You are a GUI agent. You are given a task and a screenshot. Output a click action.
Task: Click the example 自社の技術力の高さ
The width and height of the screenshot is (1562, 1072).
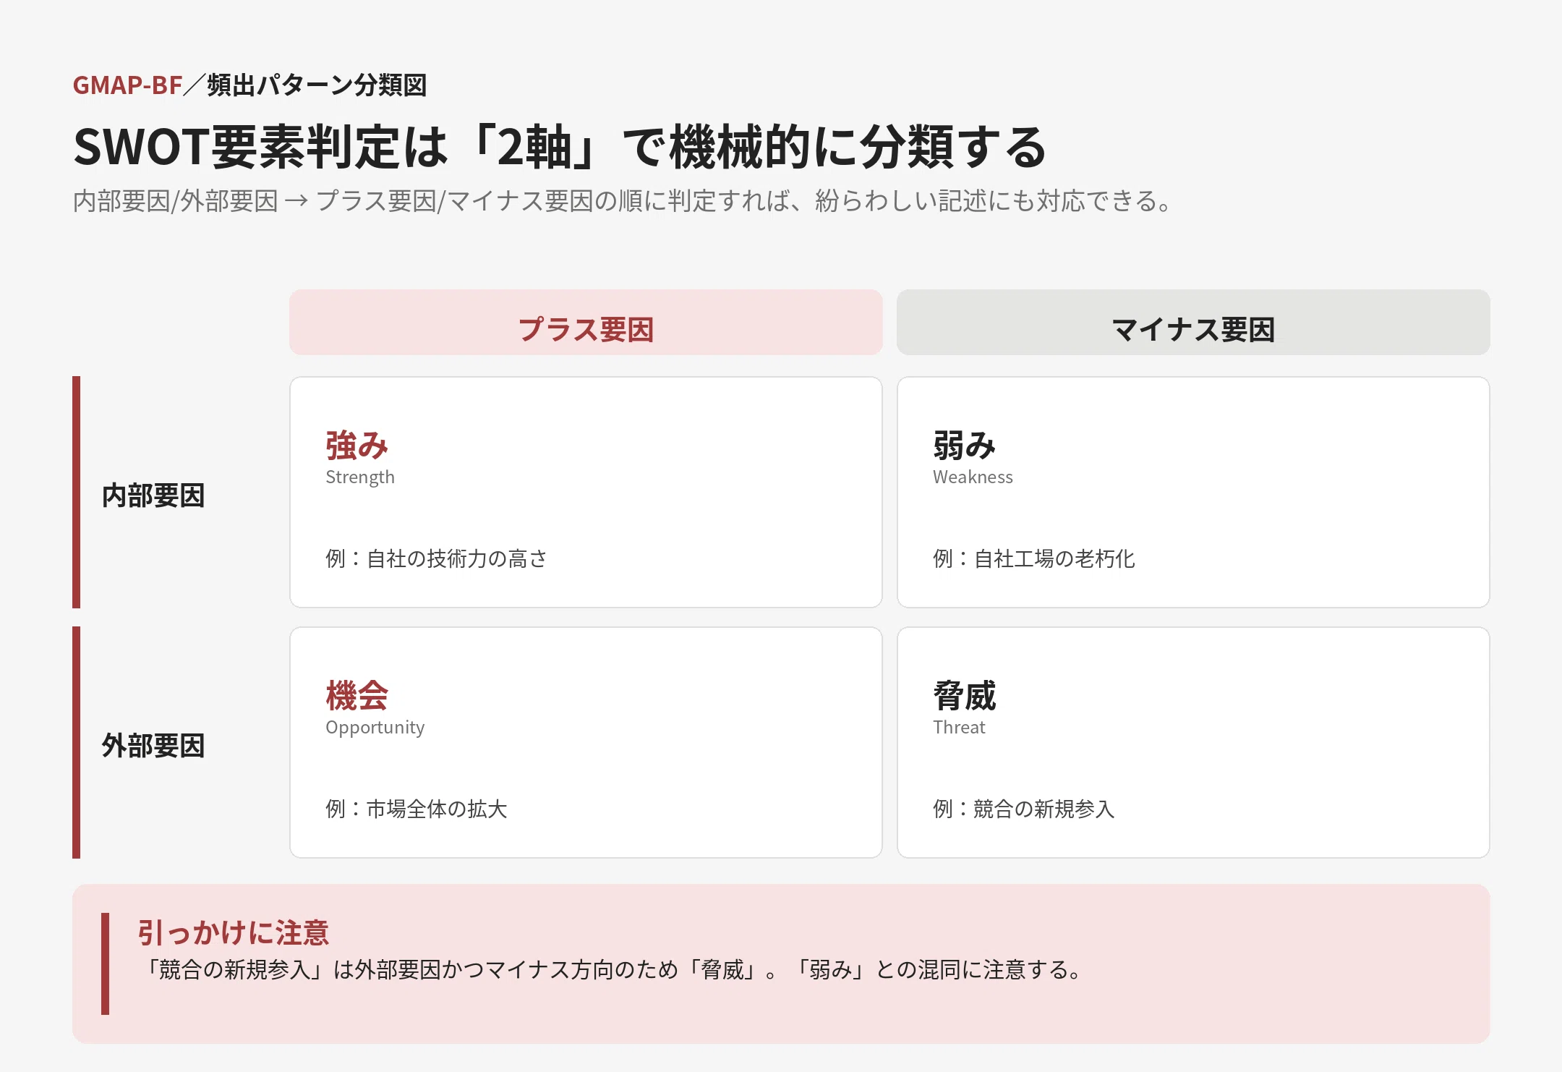436,558
